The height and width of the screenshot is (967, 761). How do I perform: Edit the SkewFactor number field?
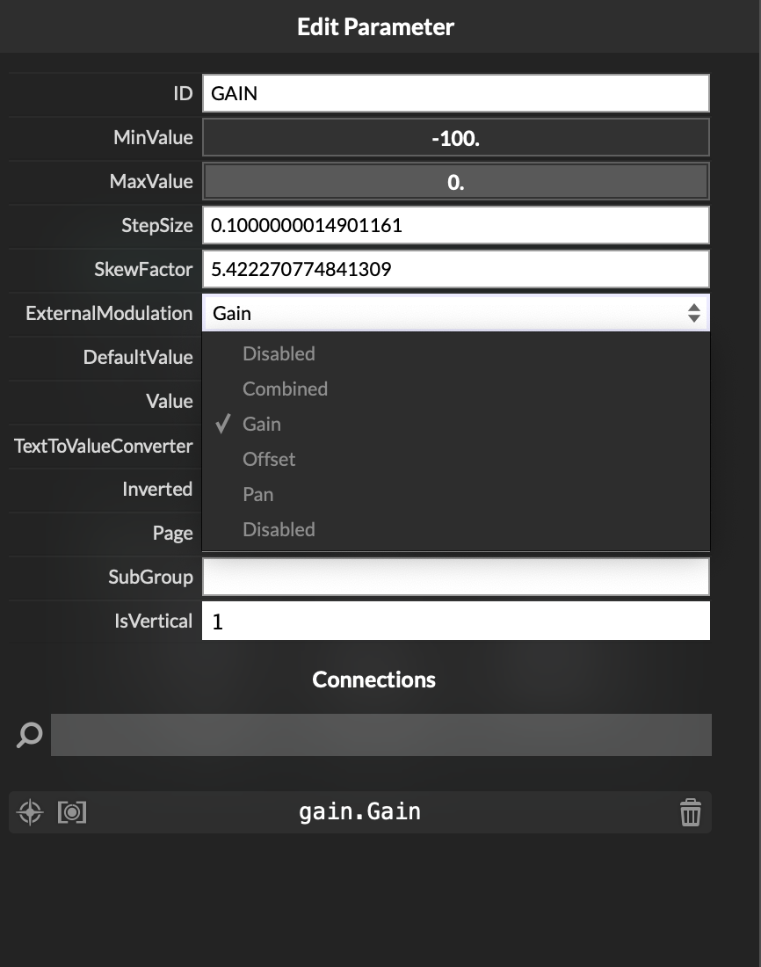456,268
